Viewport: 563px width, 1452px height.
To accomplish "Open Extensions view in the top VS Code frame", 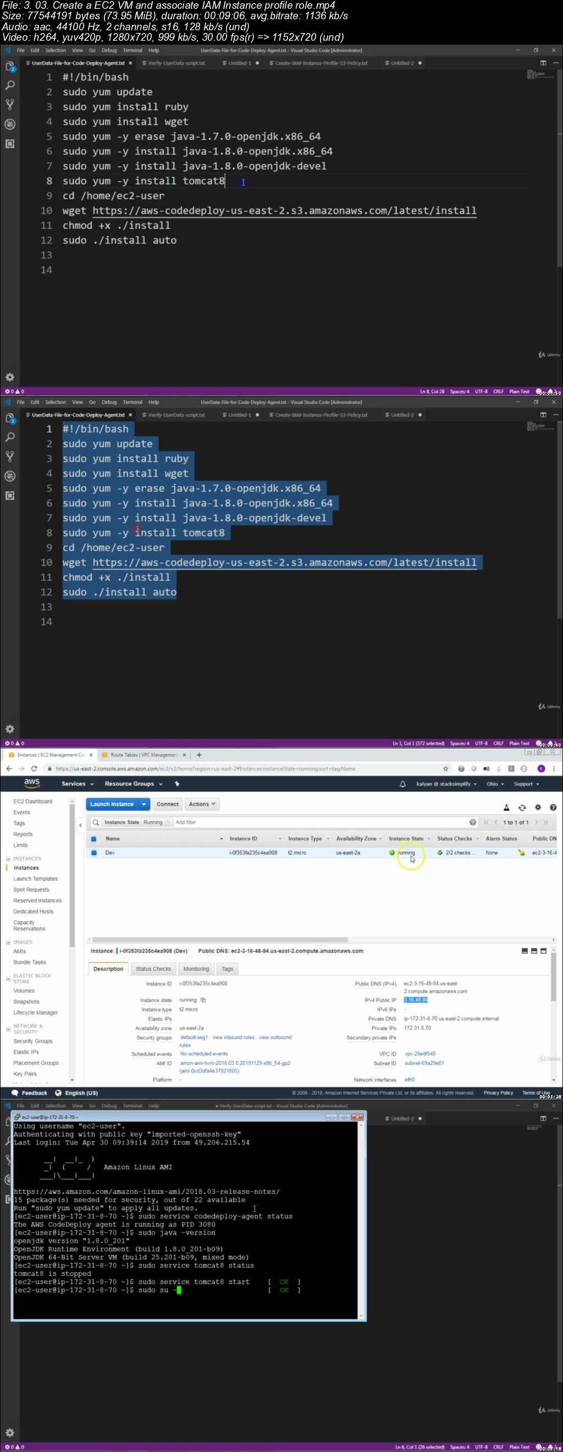I will click(x=9, y=144).
